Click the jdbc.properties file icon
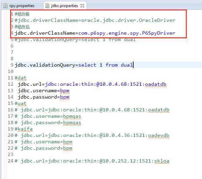Screen dimensions: 202x179 pyautogui.click(x=48, y=6)
